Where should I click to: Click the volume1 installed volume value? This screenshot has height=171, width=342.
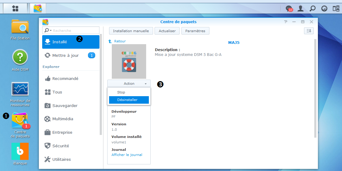pos(119,142)
